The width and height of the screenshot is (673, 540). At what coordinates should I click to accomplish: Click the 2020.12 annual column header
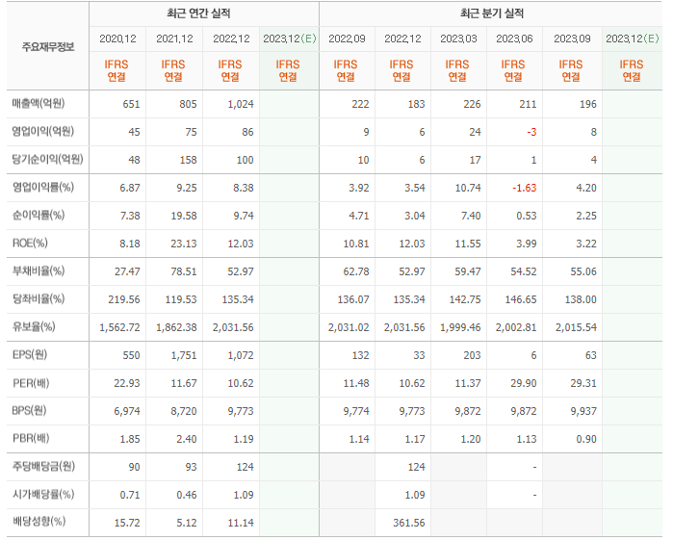[x=117, y=39]
